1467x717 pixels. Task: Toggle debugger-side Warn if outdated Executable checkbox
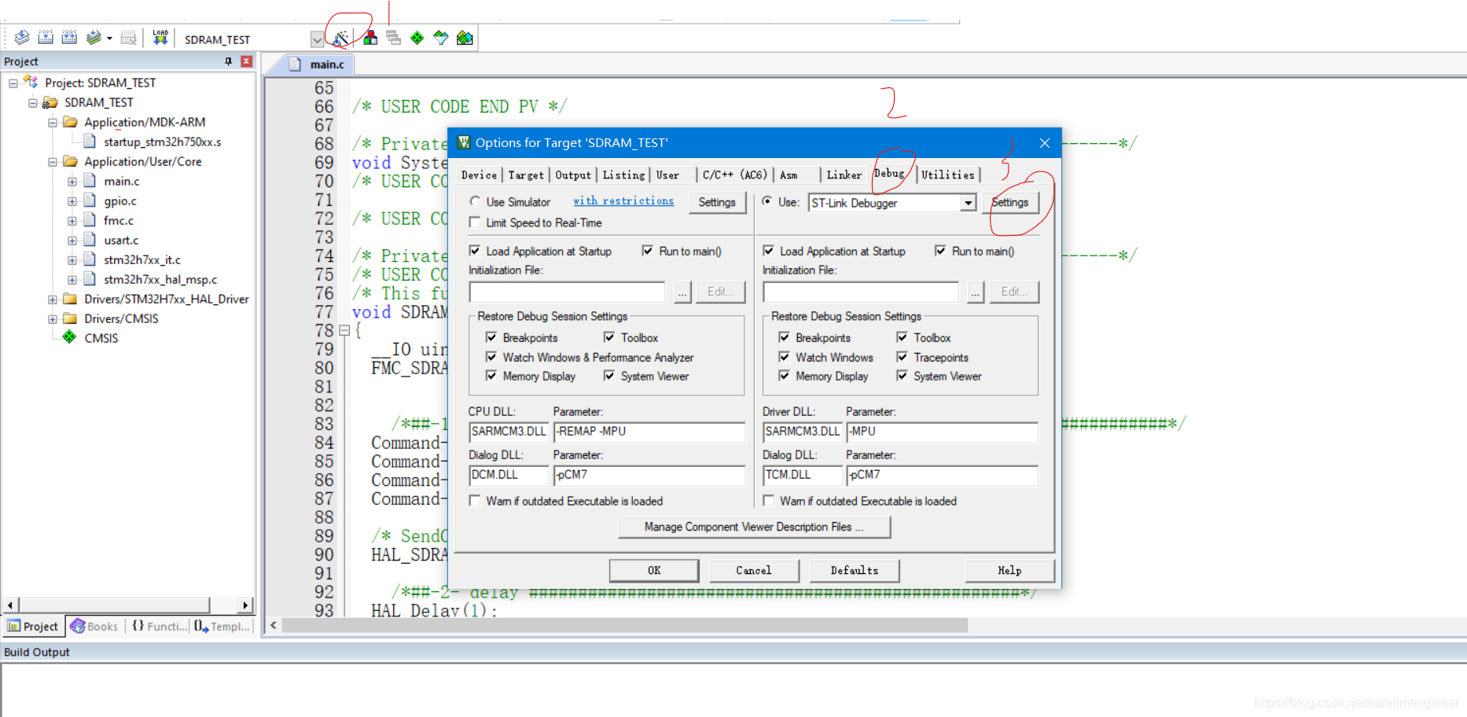click(769, 501)
